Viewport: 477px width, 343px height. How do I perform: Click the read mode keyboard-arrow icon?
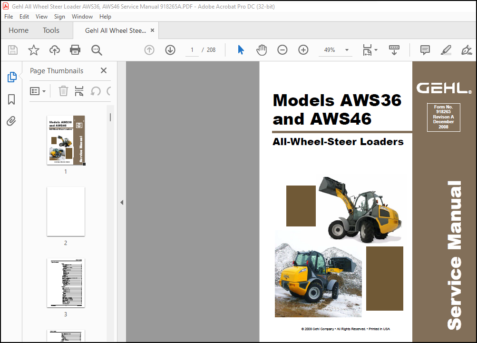click(394, 50)
